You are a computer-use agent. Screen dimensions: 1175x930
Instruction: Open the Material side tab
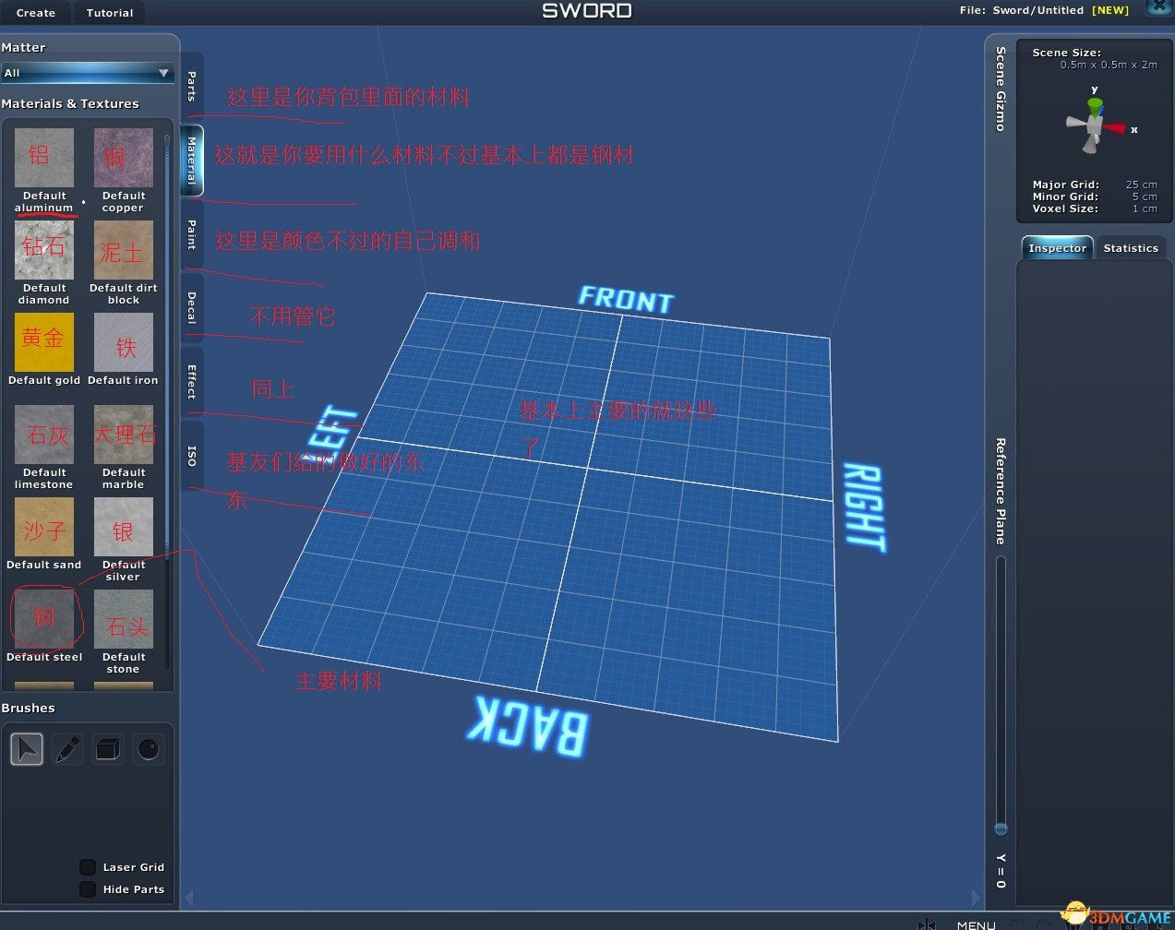coord(192,161)
